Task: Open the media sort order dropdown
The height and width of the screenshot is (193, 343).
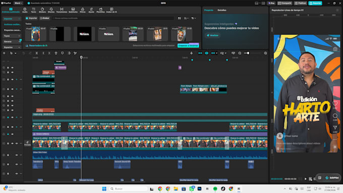Action: 186,18
